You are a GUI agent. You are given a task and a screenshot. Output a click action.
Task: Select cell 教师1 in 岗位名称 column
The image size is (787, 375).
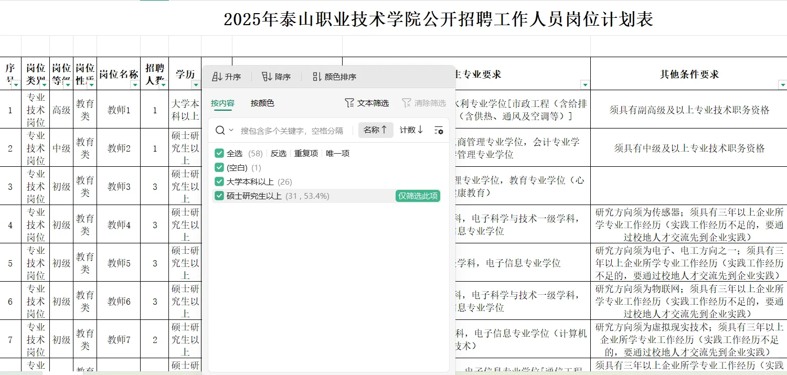119,110
